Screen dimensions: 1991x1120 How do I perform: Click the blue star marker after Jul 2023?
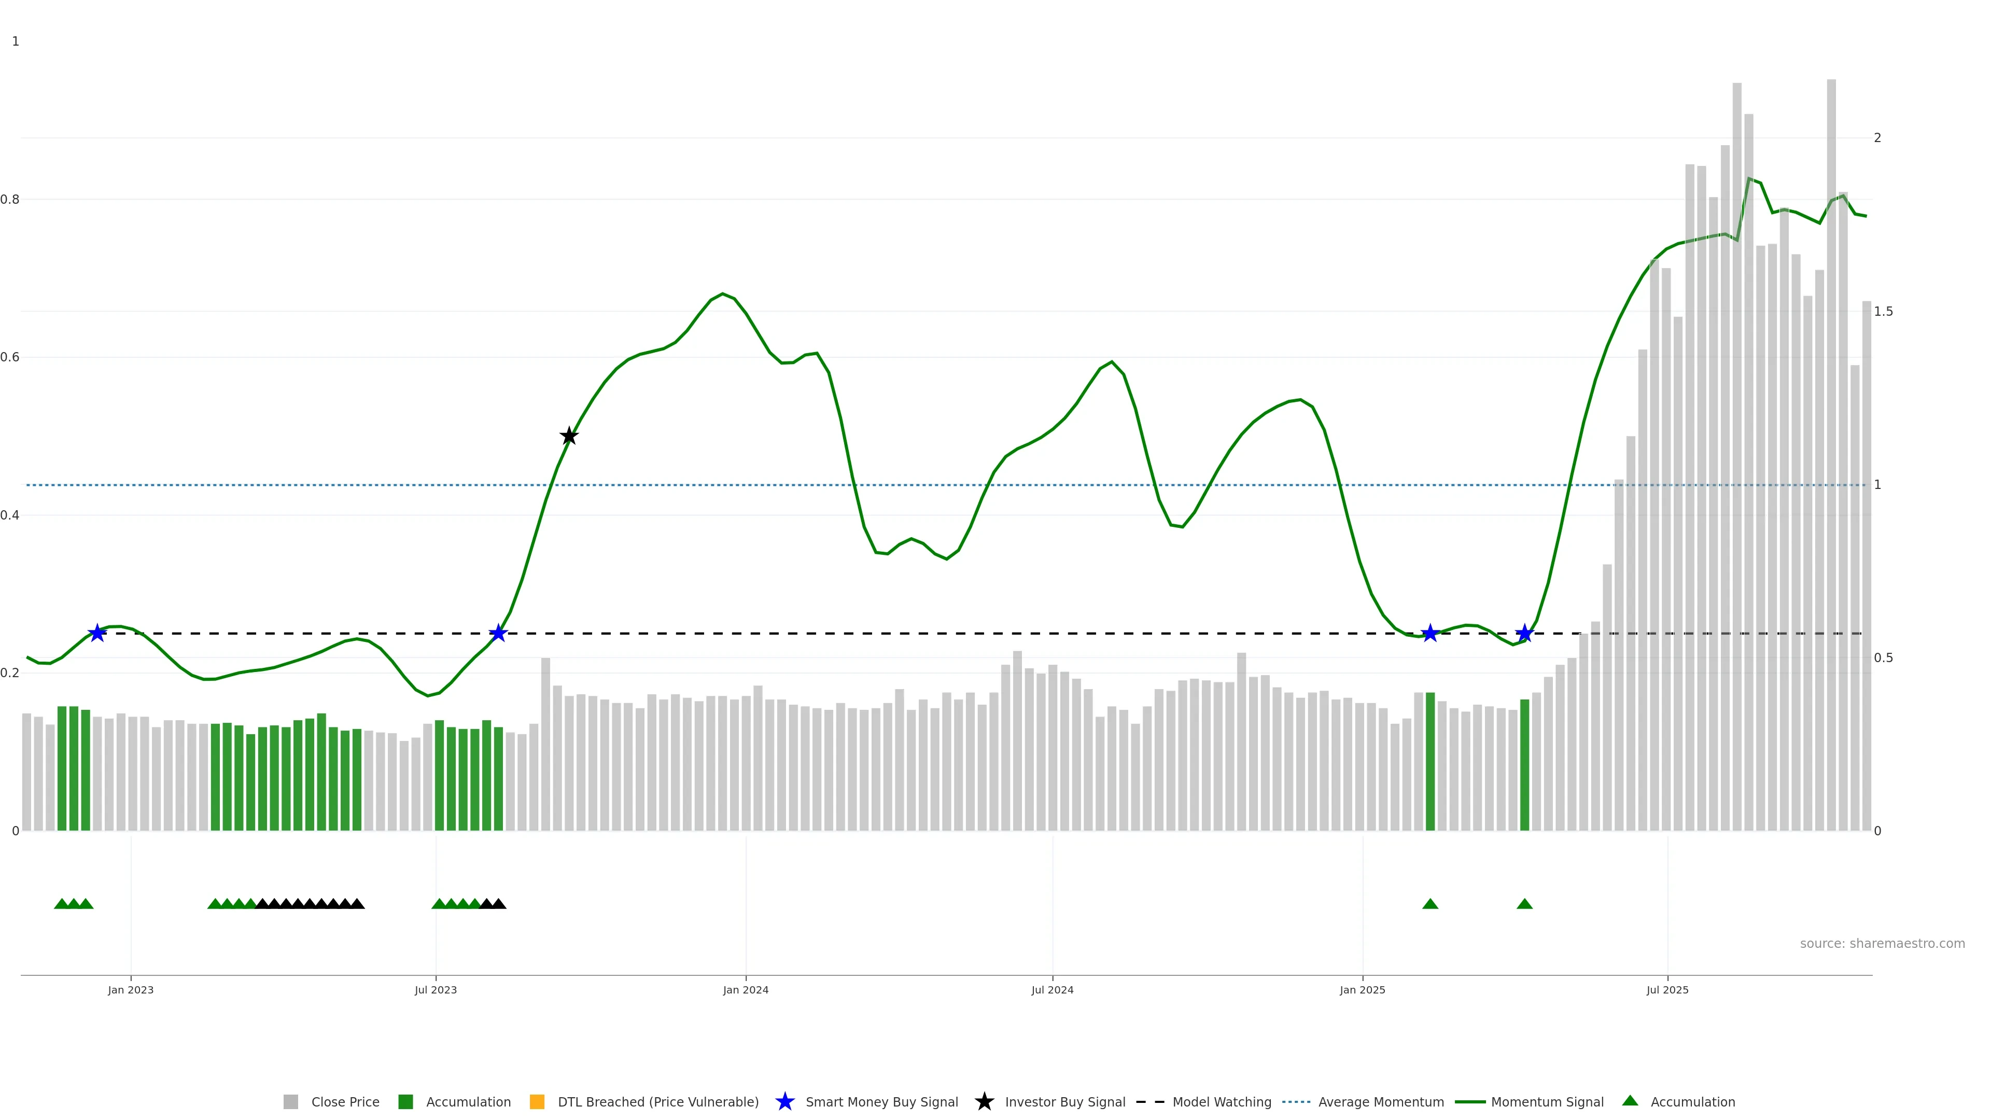[x=498, y=633]
